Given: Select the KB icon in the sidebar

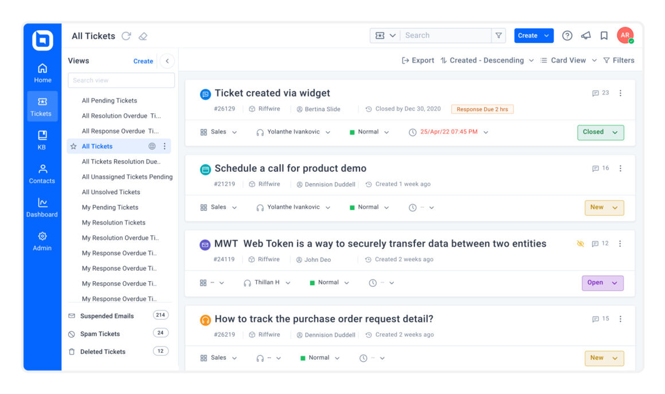Looking at the screenshot, I should 41,140.
